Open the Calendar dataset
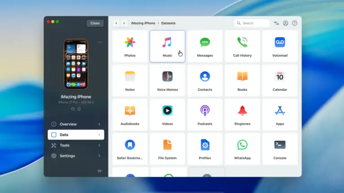Image resolution: width=344 pixels, height=193 pixels. 280,80
